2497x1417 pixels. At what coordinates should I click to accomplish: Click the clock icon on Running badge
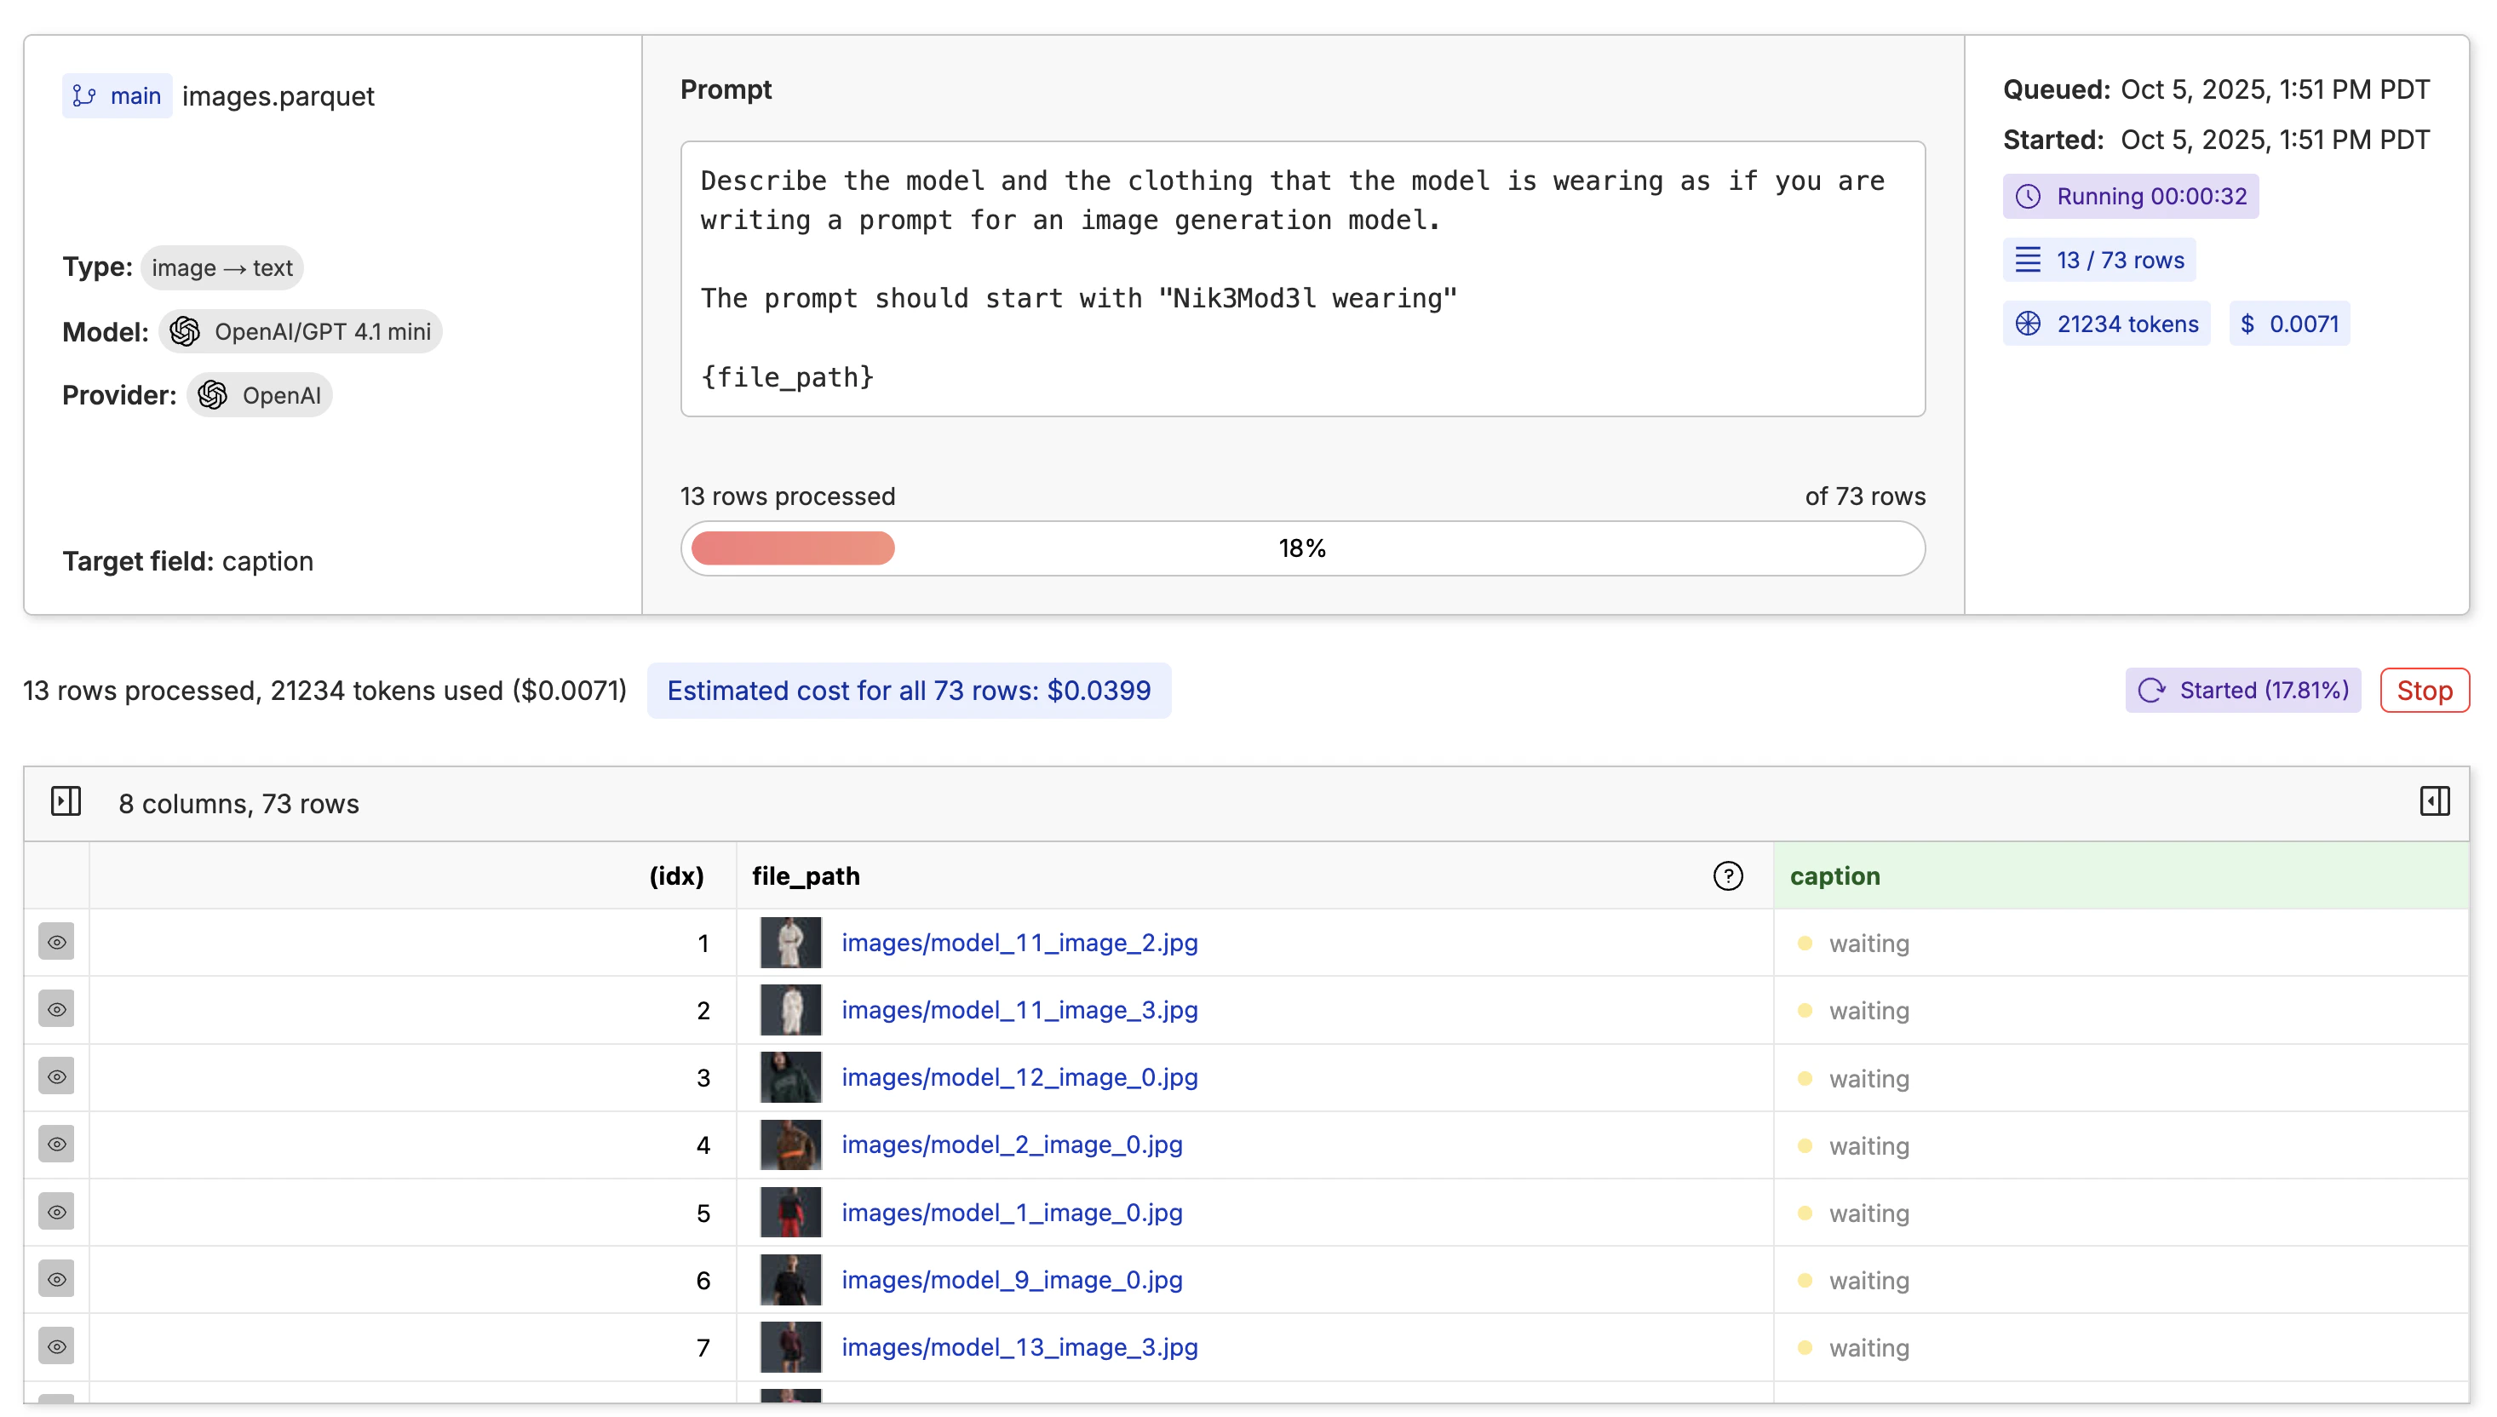[2030, 197]
